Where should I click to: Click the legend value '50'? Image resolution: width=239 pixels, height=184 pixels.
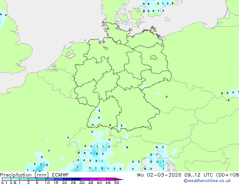pos(116,182)
